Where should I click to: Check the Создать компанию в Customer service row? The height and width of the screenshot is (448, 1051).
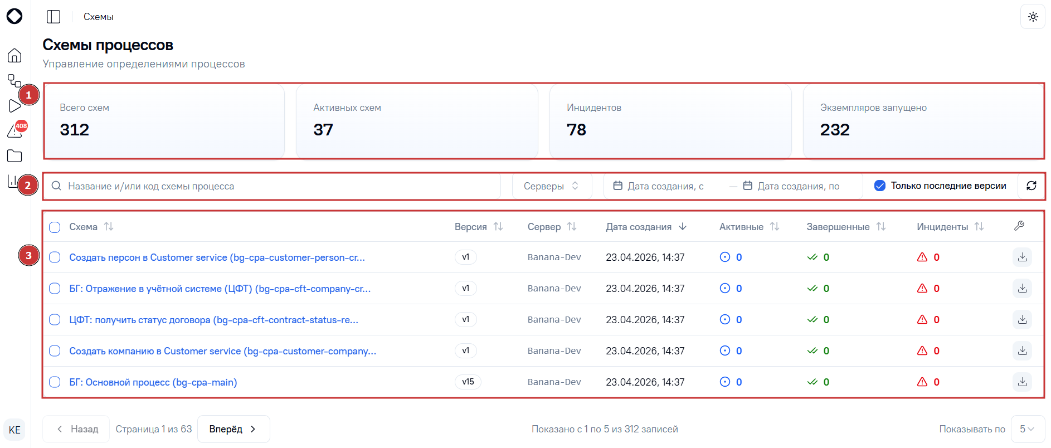click(55, 350)
